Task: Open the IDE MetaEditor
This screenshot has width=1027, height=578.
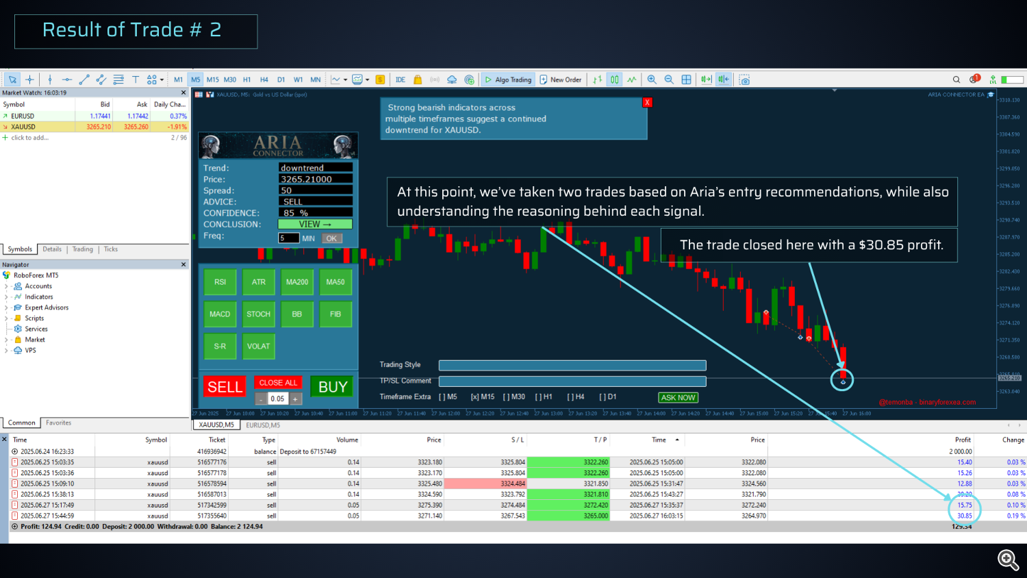Action: click(401, 79)
